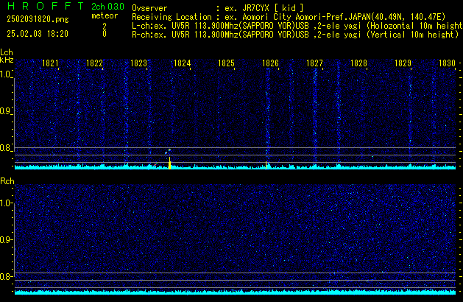Click the 1824 time marker
The width and height of the screenshot is (463, 302).
coord(183,63)
